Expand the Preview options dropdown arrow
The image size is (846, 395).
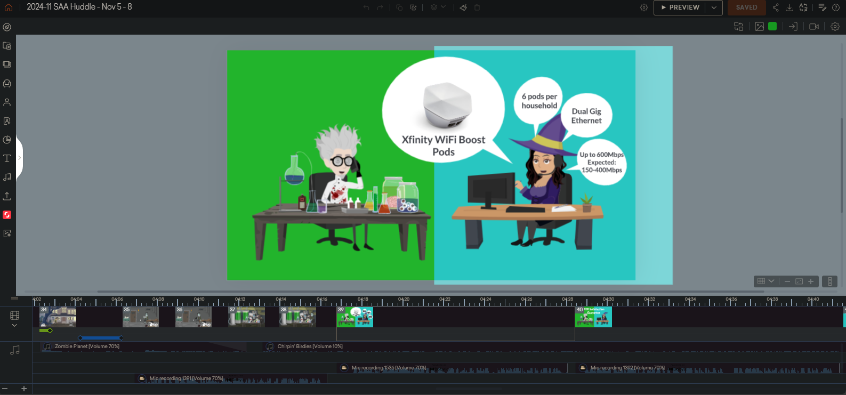(714, 7)
